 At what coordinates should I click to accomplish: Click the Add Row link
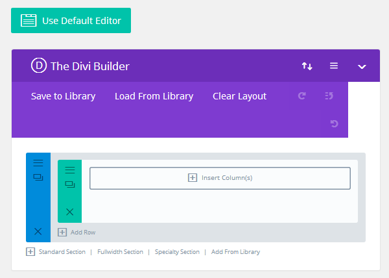(83, 233)
